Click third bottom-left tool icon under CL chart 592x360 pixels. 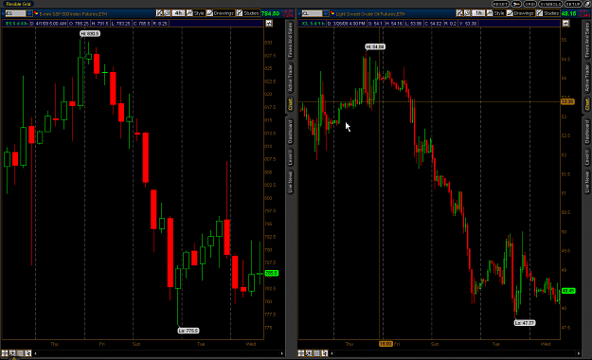point(316,353)
